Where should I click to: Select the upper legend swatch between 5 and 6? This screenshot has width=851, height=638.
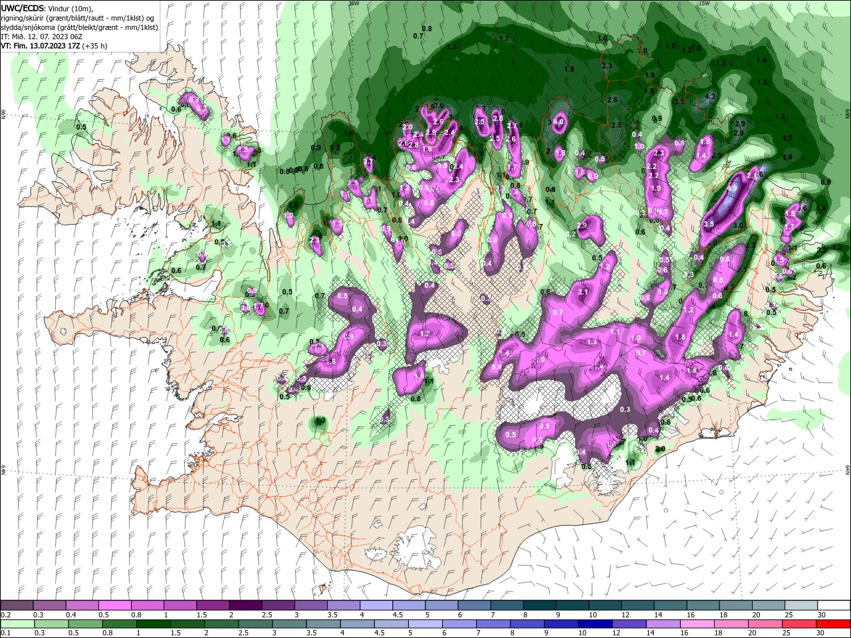click(441, 605)
